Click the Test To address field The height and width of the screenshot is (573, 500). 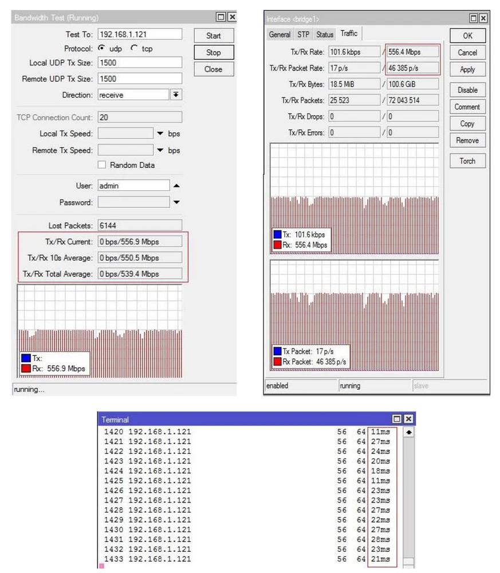click(x=139, y=34)
